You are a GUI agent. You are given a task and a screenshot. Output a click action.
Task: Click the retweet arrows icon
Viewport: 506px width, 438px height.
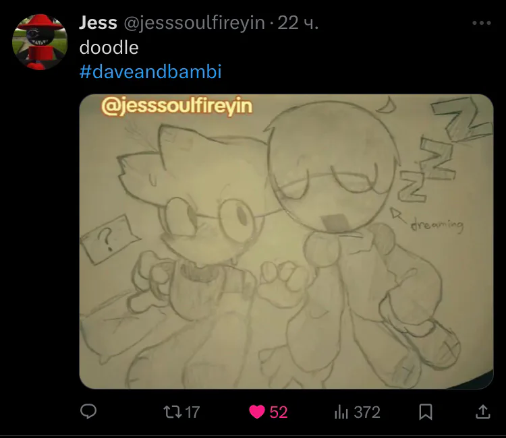(x=173, y=412)
